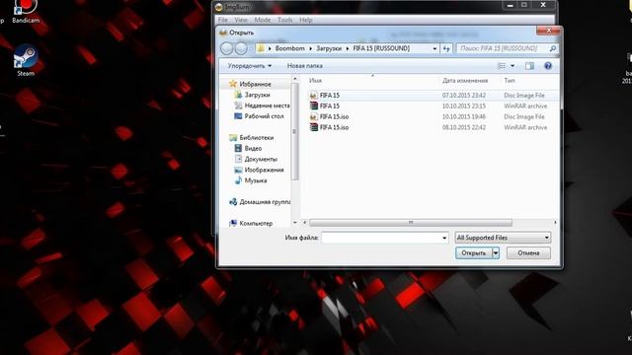Expand the Имя файла dropdown arrow
The image size is (632, 355).
[x=444, y=238]
